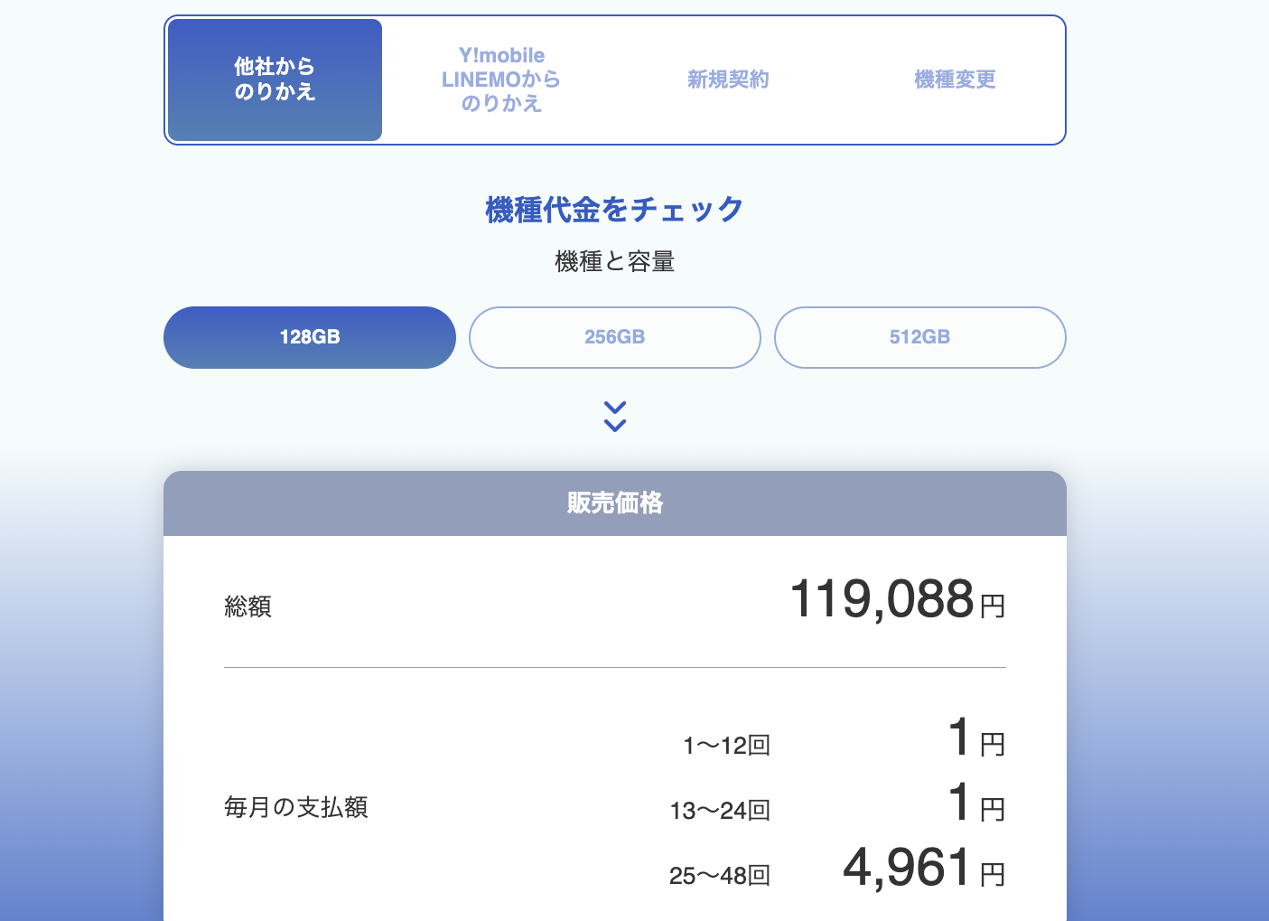Image resolution: width=1269 pixels, height=921 pixels.
Task: Switch to Y!mobile LINEMOからのりかえ tab
Action: coord(501,80)
